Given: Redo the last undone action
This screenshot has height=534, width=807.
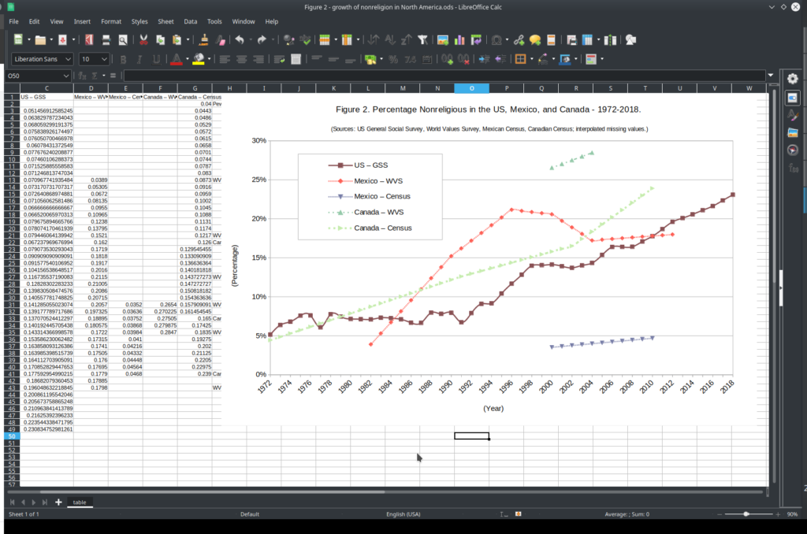Looking at the screenshot, I should 262,40.
